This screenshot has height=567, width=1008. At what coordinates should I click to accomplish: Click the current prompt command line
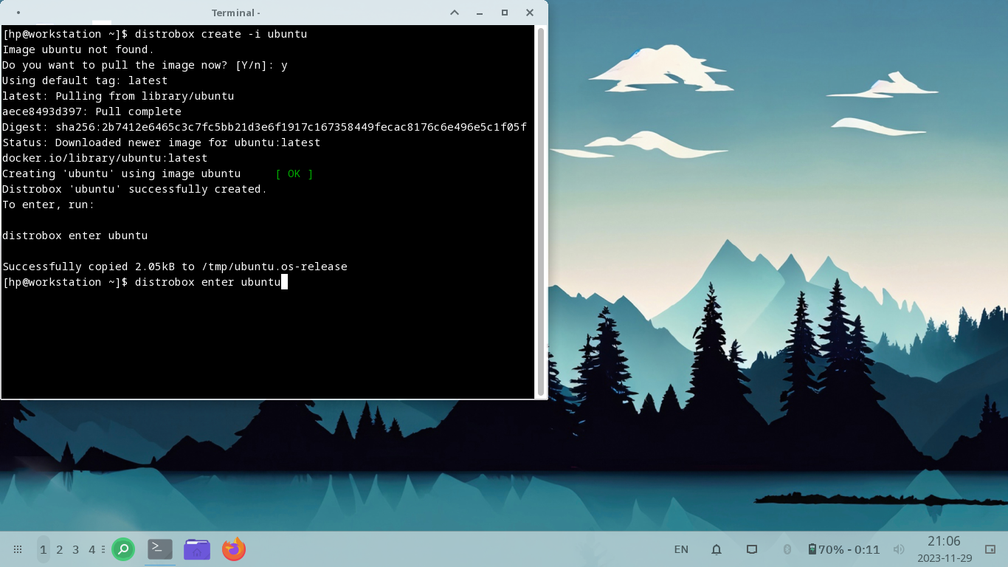[145, 282]
